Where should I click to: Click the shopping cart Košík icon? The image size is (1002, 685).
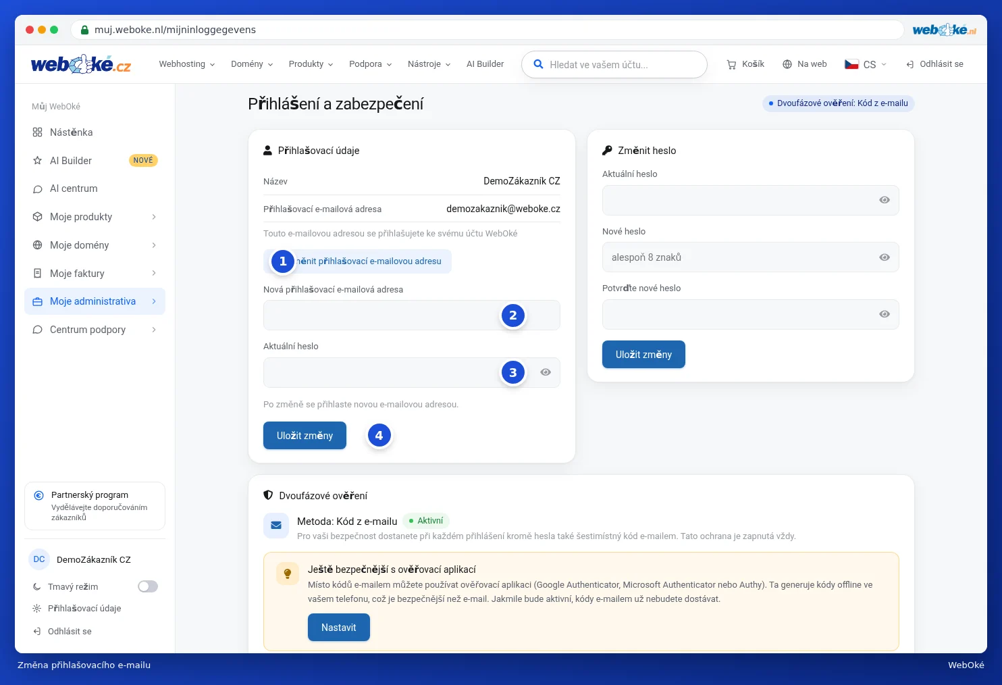(731, 64)
